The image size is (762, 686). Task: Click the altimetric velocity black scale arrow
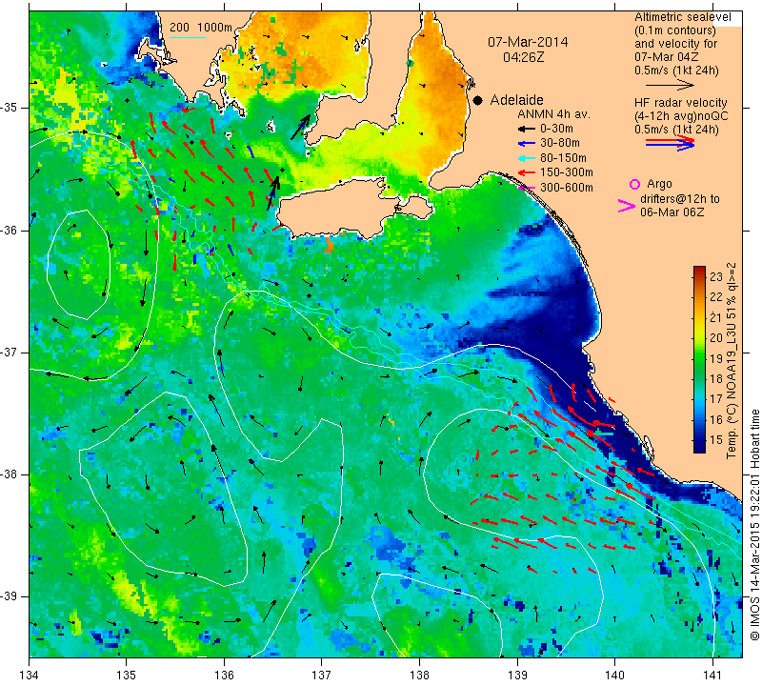click(x=670, y=85)
